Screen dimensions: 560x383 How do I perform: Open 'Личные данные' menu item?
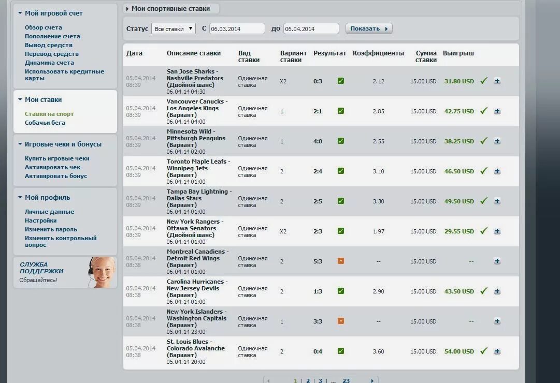tap(49, 212)
